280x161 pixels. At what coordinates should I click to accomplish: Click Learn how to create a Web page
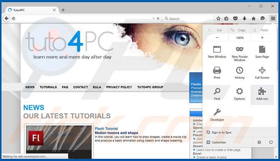click(x=218, y=150)
